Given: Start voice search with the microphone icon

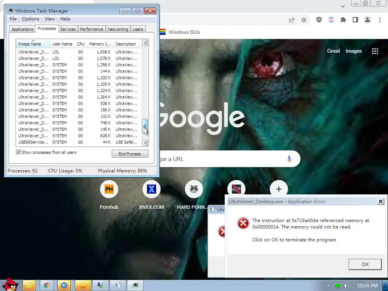Looking at the screenshot, I should (289, 159).
